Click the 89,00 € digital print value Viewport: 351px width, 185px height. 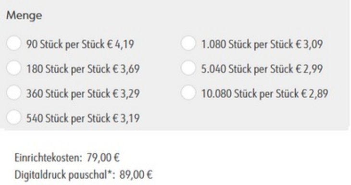(x=136, y=175)
